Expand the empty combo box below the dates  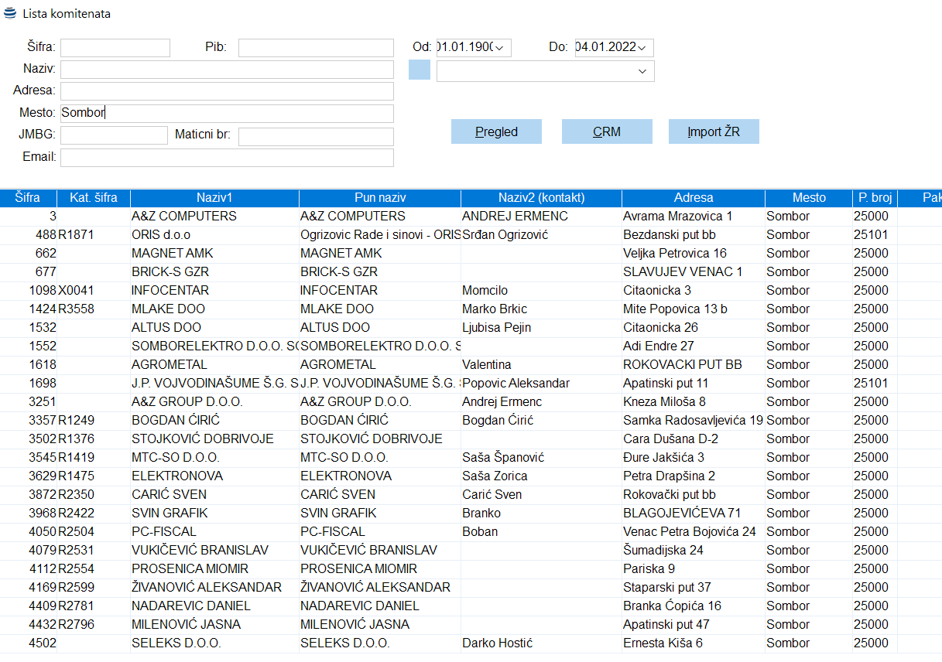coord(642,71)
